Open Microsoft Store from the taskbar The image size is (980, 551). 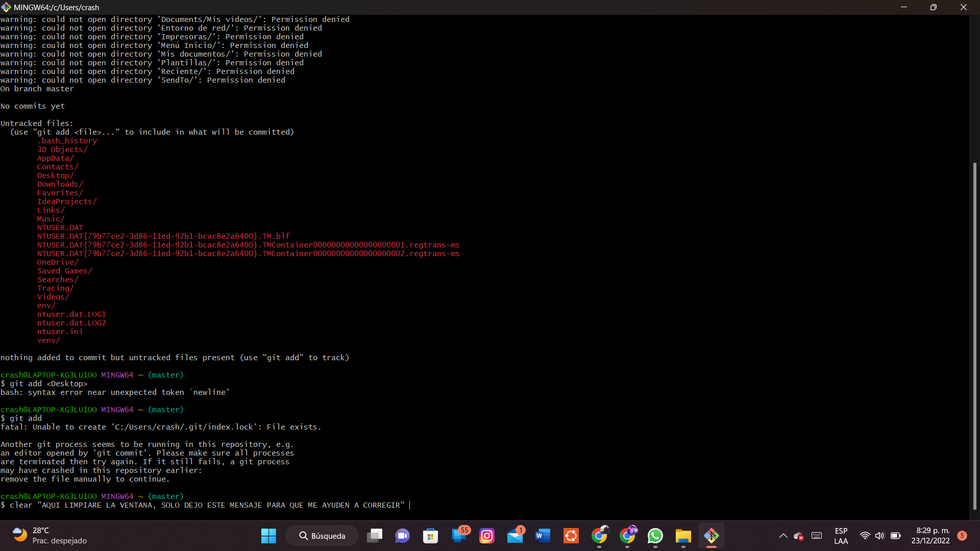[x=430, y=536]
